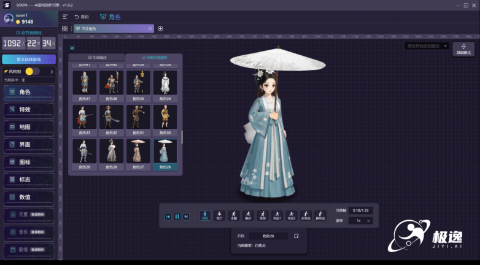This screenshot has width=480, height=265.
Task: Skip to the previous animation frame
Action: pyautogui.click(x=168, y=217)
